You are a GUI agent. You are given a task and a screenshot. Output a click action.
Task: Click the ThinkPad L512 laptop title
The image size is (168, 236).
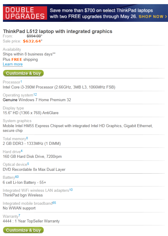pos(58,31)
